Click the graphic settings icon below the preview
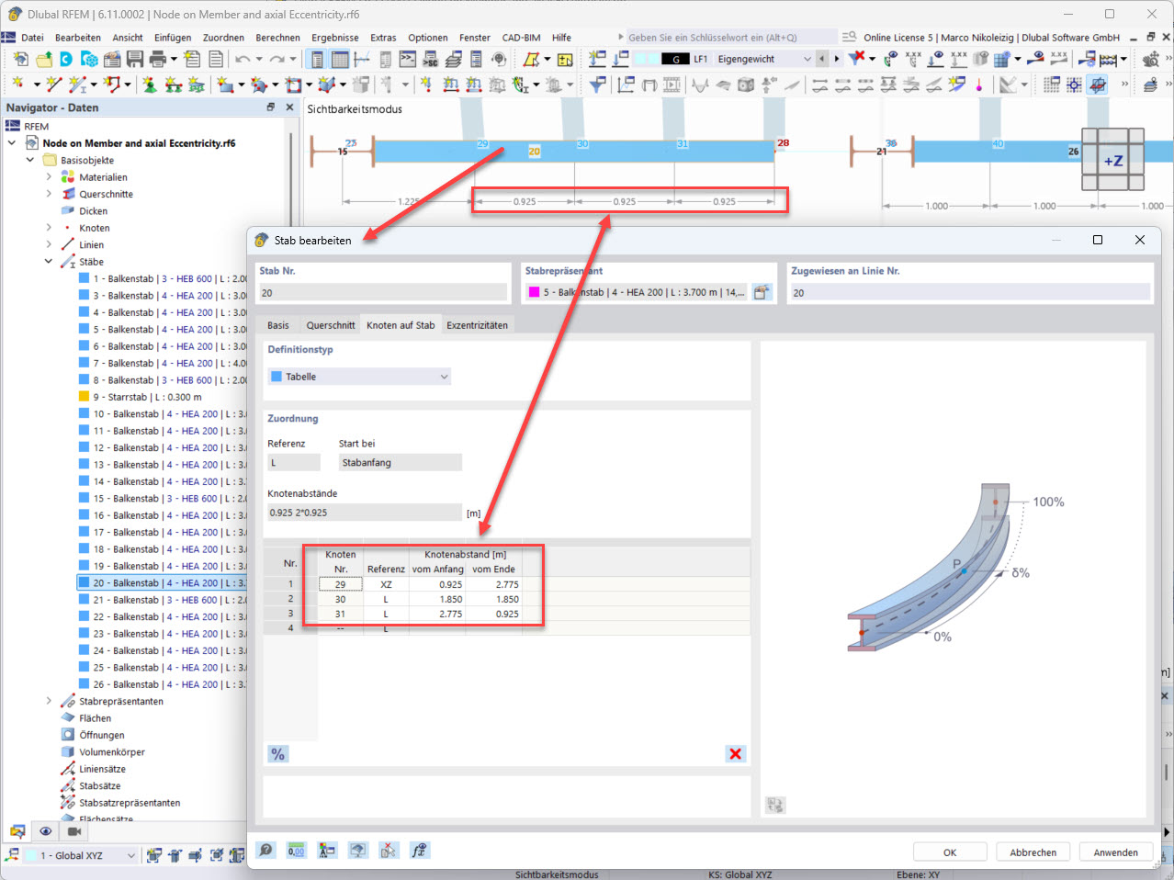 775,805
